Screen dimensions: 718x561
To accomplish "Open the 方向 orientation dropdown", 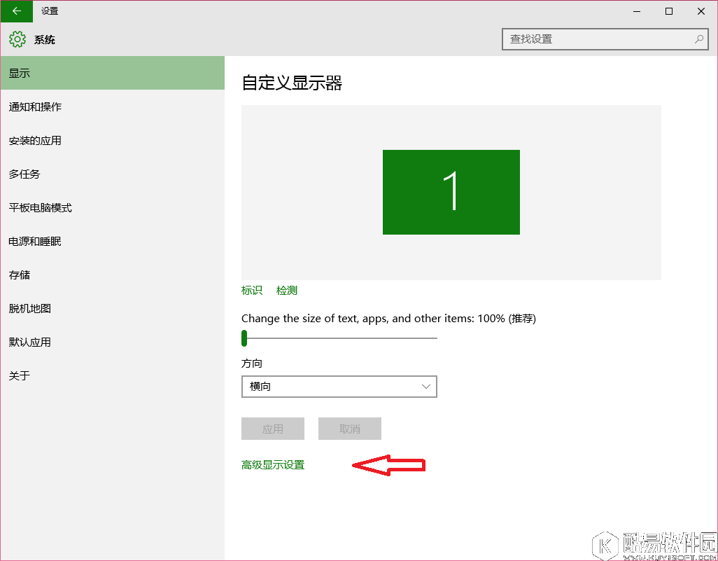I will 339,387.
